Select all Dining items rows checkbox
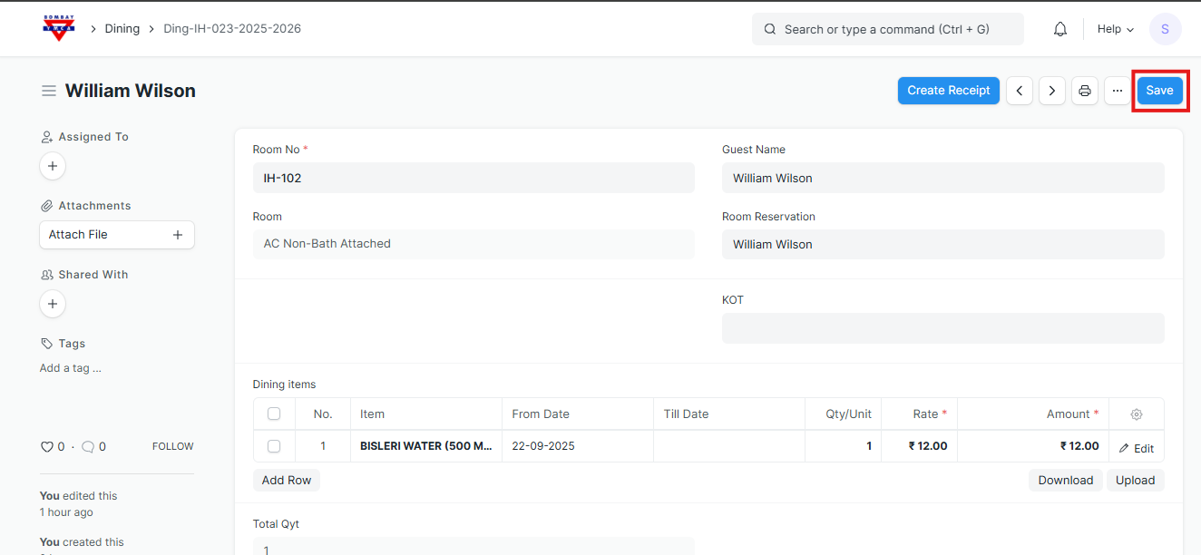The height and width of the screenshot is (555, 1201). click(274, 414)
